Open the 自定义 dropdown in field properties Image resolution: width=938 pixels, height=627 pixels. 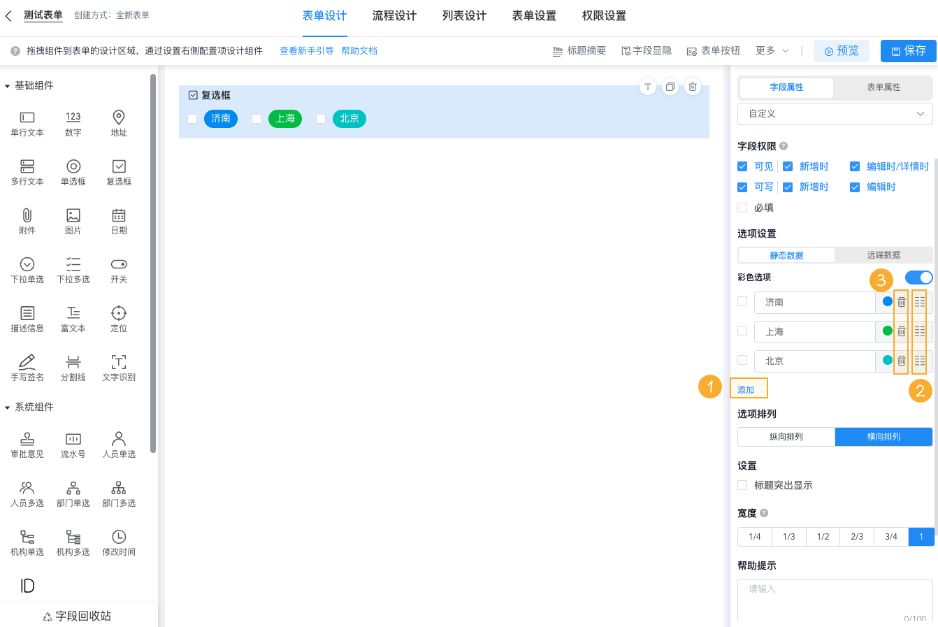(835, 113)
